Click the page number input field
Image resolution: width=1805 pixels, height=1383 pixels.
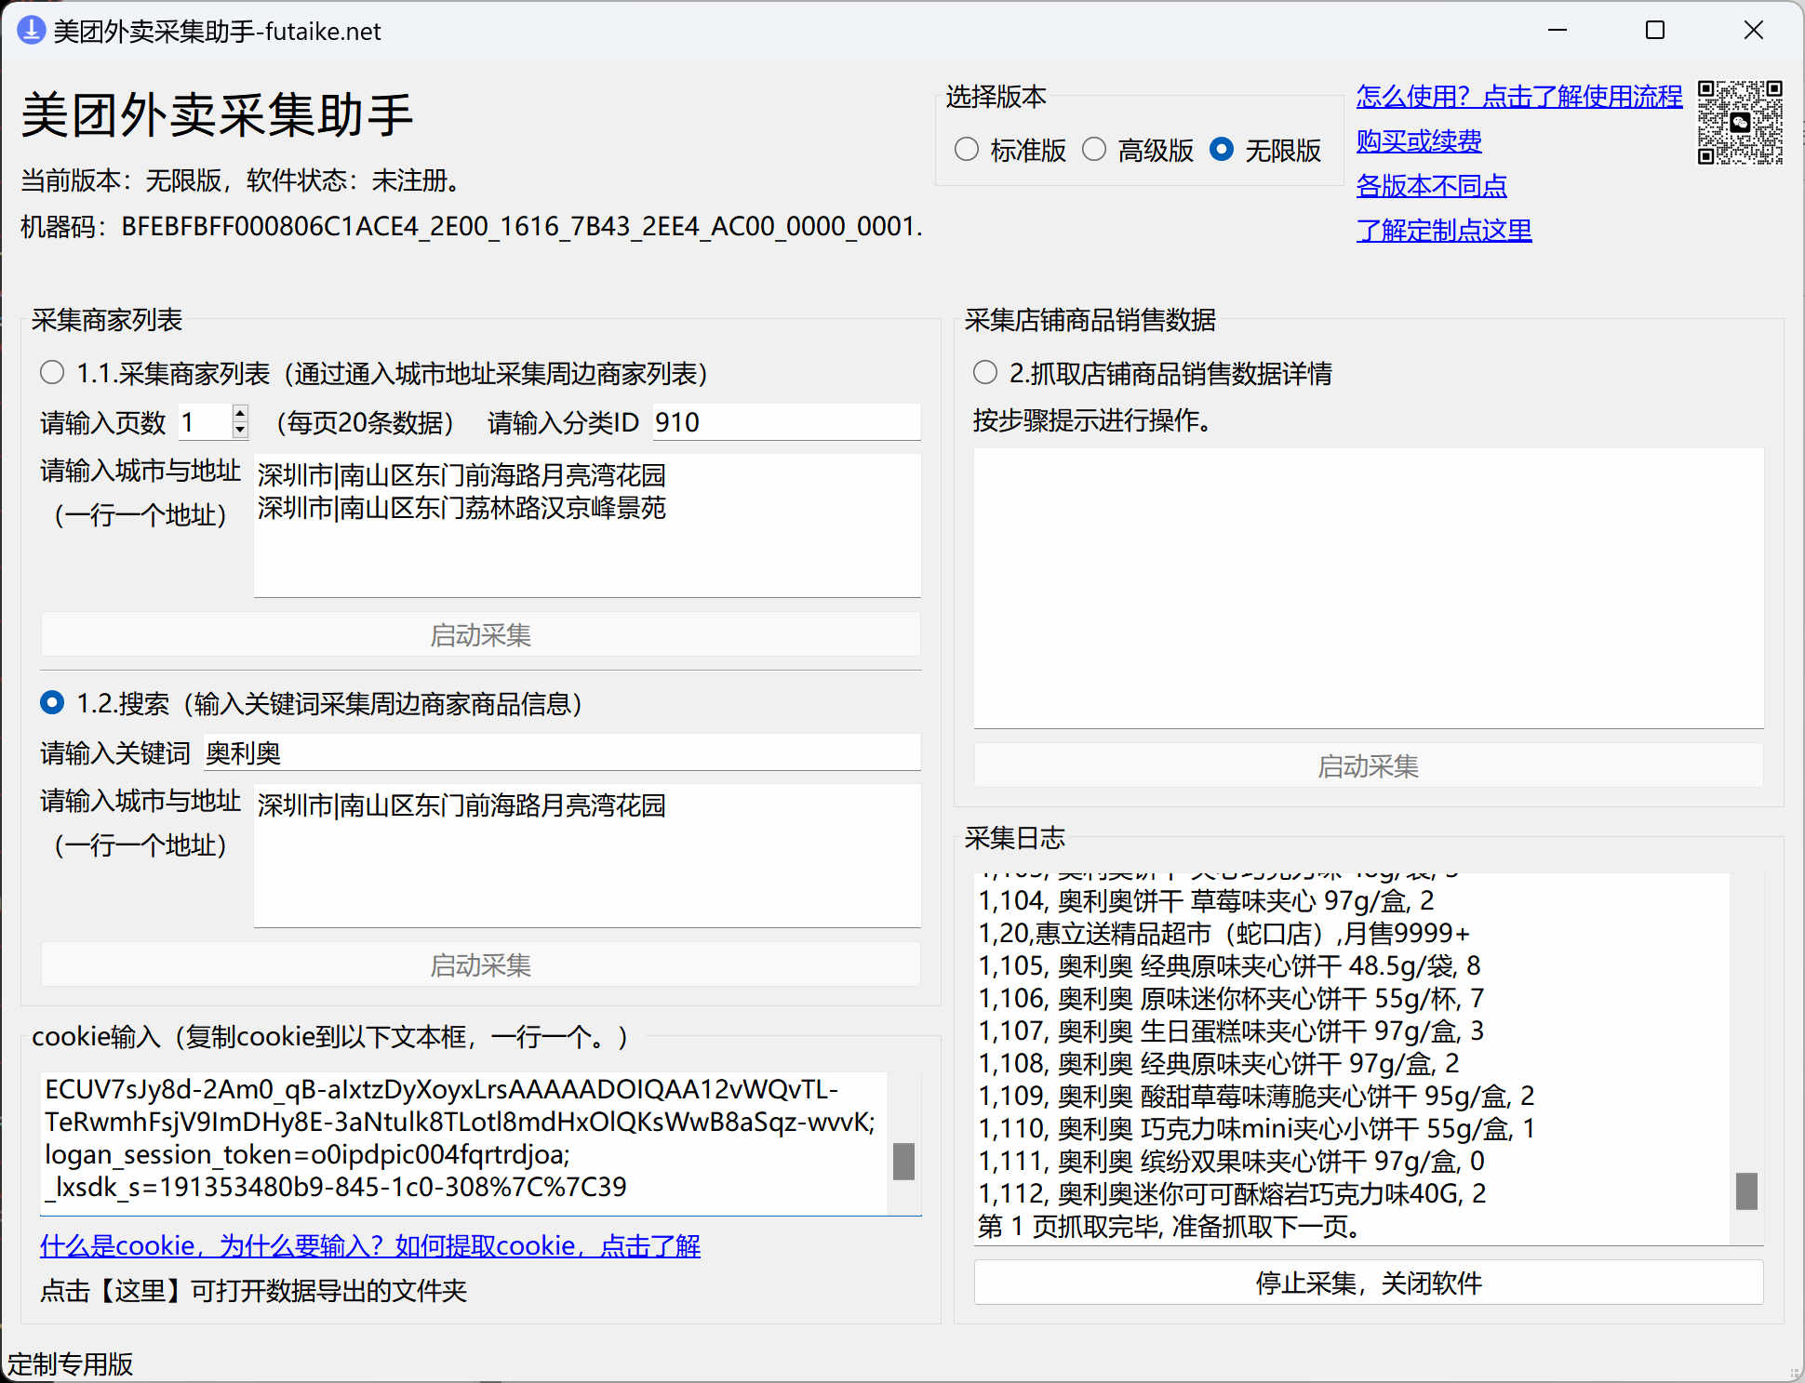point(204,422)
